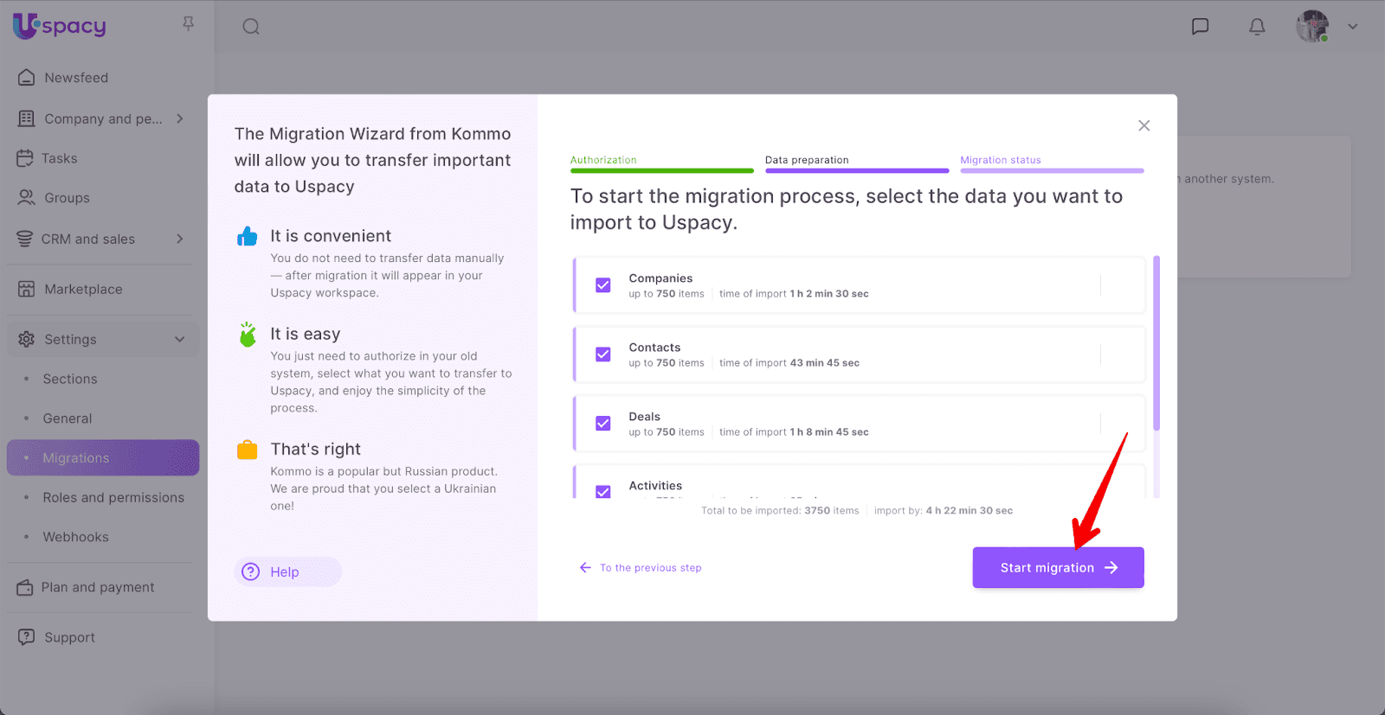Click the Company building icon
1385x715 pixels.
point(27,118)
